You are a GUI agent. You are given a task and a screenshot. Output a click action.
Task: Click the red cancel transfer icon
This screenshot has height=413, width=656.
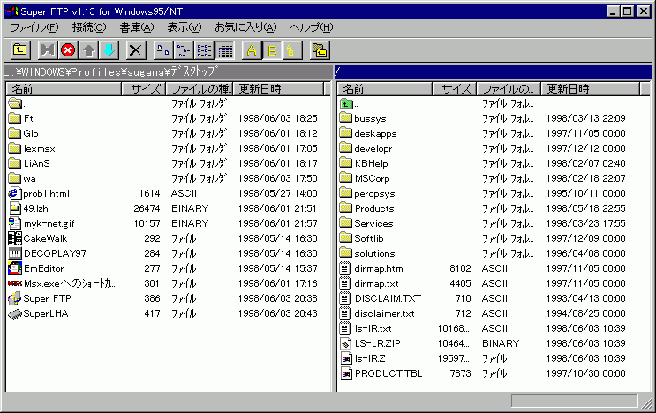(68, 50)
